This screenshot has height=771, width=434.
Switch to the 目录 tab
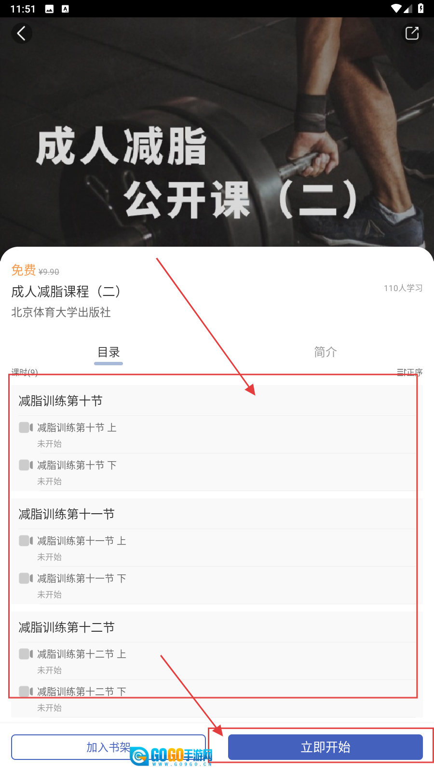(x=108, y=352)
